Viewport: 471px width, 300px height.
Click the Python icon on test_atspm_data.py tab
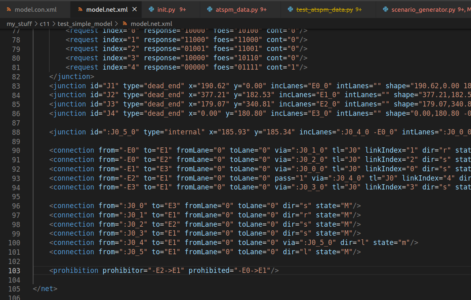click(289, 9)
